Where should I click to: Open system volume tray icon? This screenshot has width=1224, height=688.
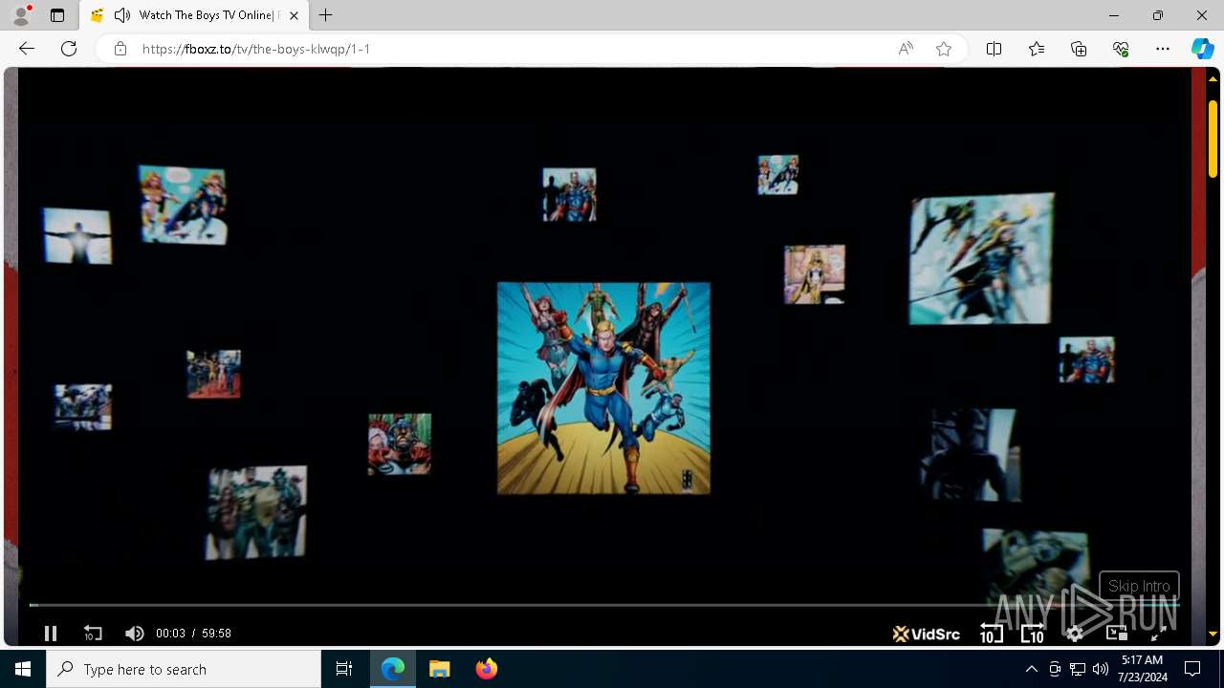1101,669
